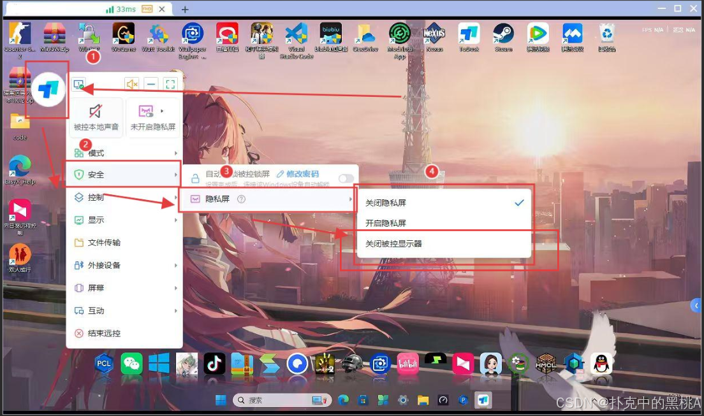Toggle the 未开启隐私屏 privacy screen button

[x=152, y=118]
